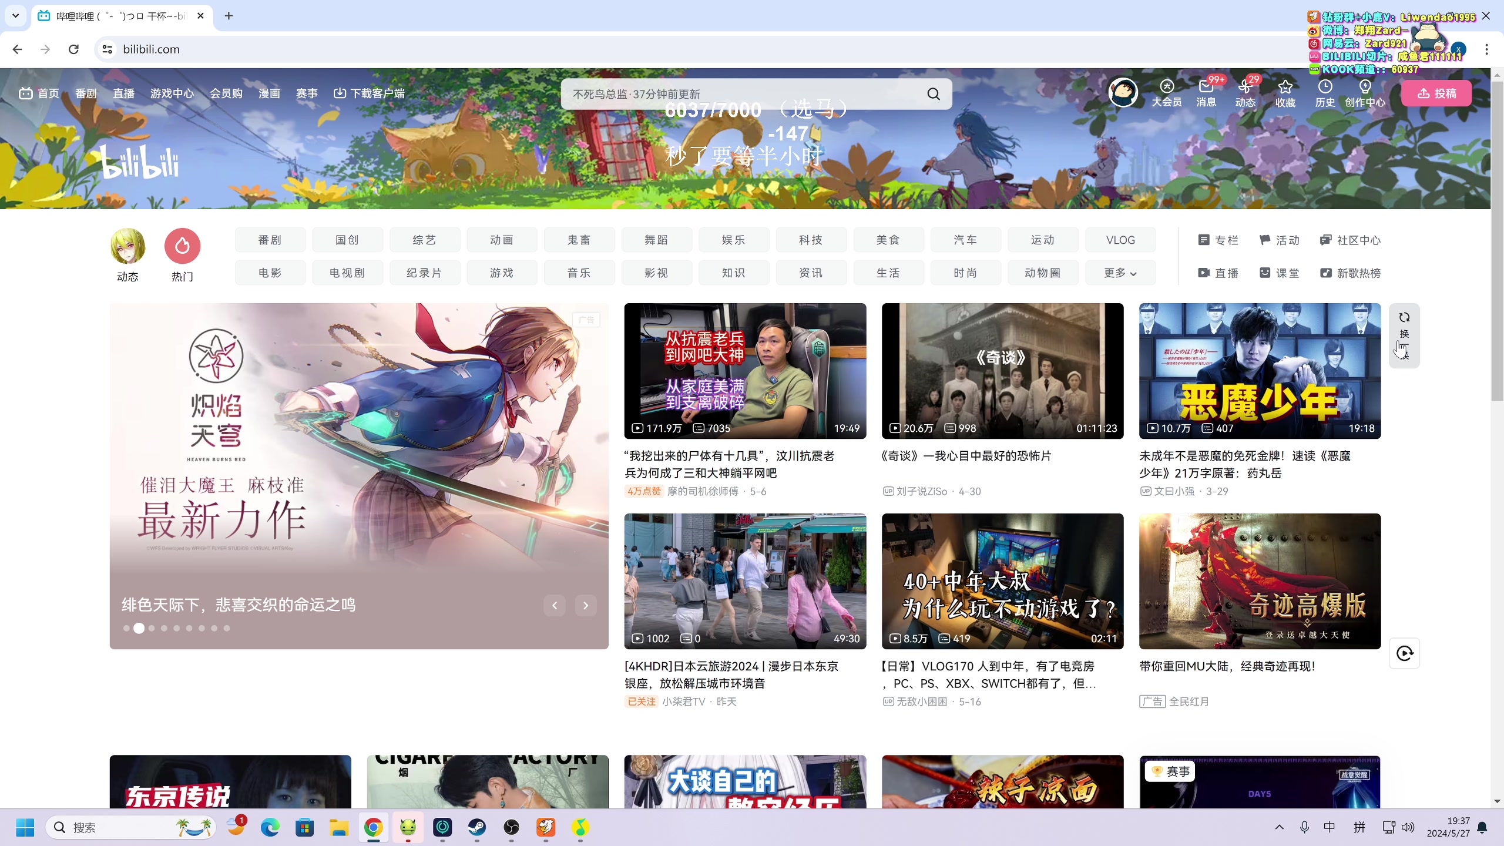Image resolution: width=1504 pixels, height=846 pixels.
Task: Select the 鬼畜 category button
Action: pos(579,240)
